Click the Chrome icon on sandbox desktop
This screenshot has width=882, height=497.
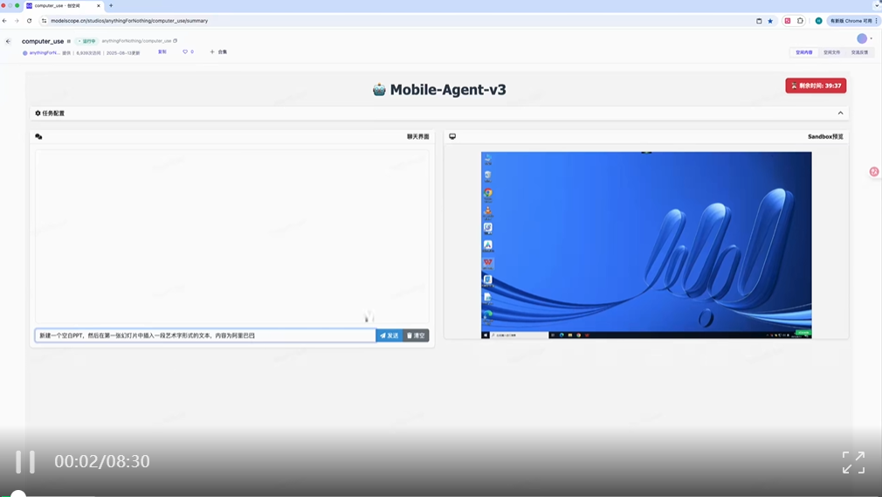487,193
